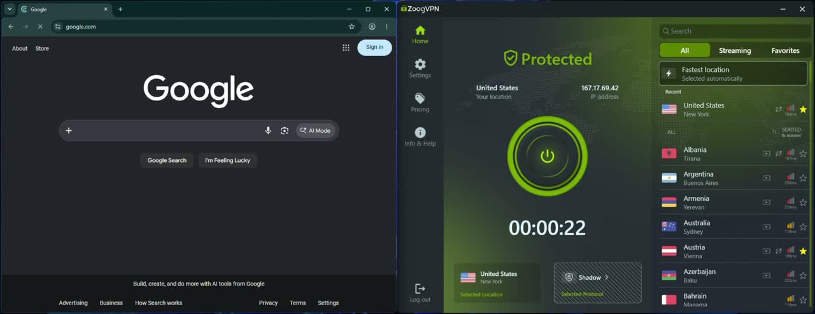
Task: Switch to the Favorites tab
Action: [785, 50]
